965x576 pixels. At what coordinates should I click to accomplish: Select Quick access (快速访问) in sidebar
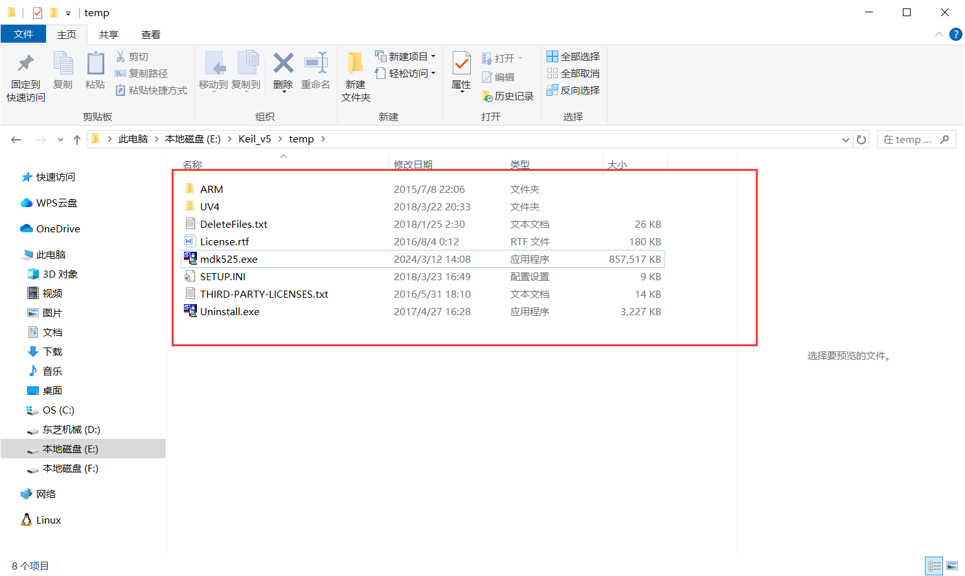(x=48, y=177)
